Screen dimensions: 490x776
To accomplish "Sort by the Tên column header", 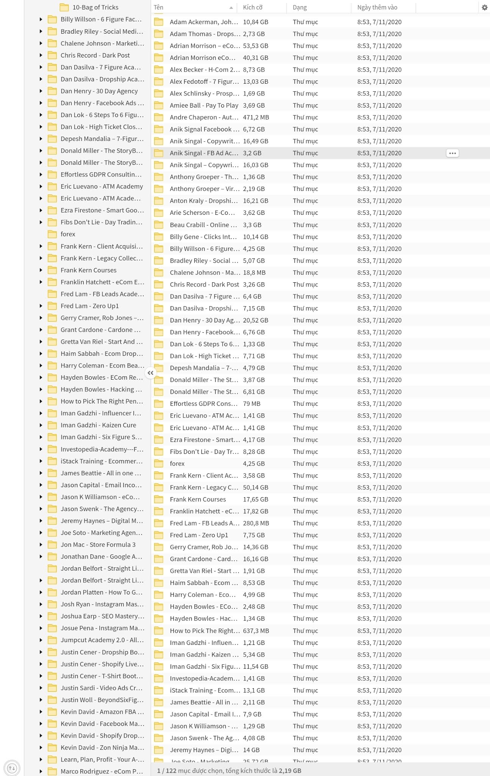I will point(158,7).
